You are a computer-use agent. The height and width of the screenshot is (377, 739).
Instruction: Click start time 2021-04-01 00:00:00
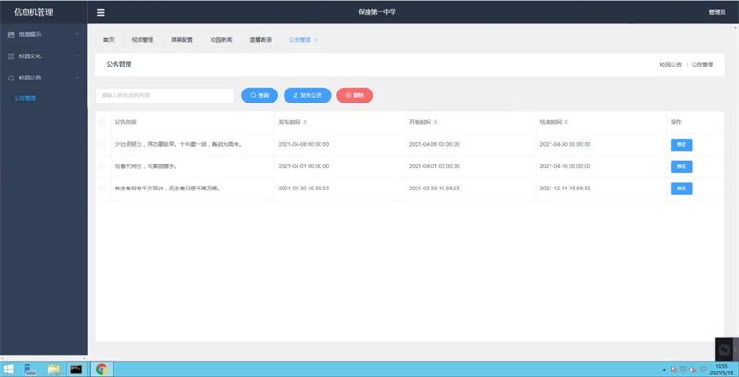pos(434,166)
